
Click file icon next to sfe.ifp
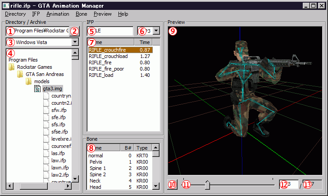point(46,117)
